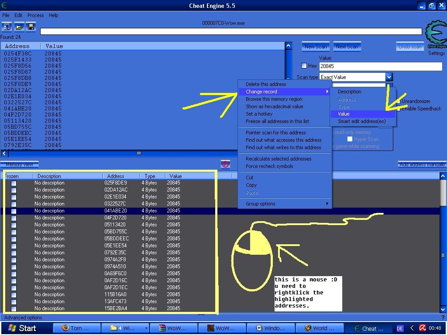
Task: Click the antivirus tray icon
Action: pos(423,328)
